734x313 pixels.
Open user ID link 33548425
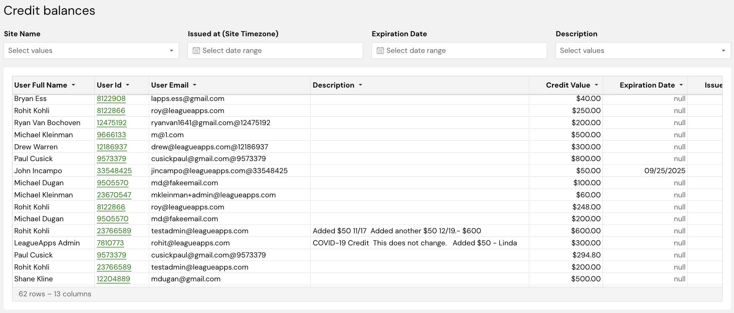[x=114, y=171]
